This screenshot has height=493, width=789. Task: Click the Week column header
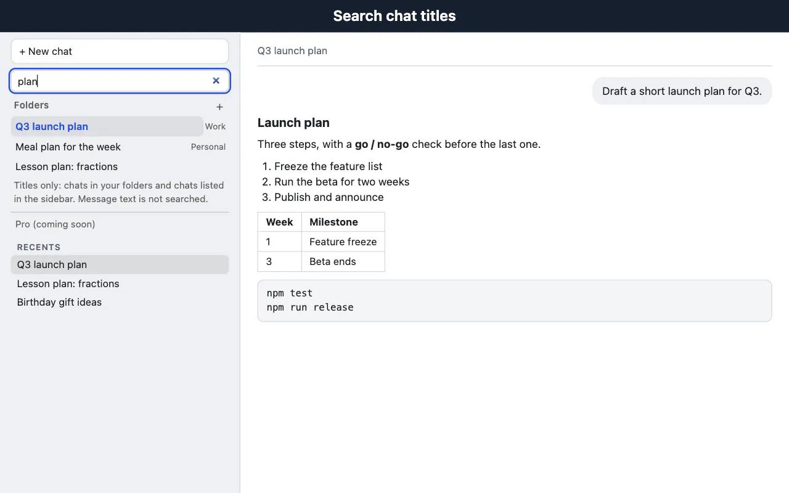pyautogui.click(x=280, y=222)
